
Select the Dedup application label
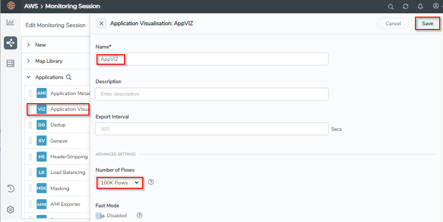(58, 125)
